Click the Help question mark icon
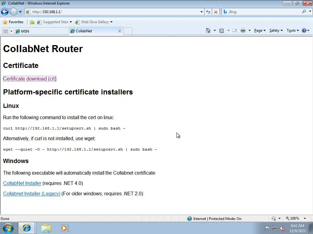The image size is (313, 234). tap(304, 30)
